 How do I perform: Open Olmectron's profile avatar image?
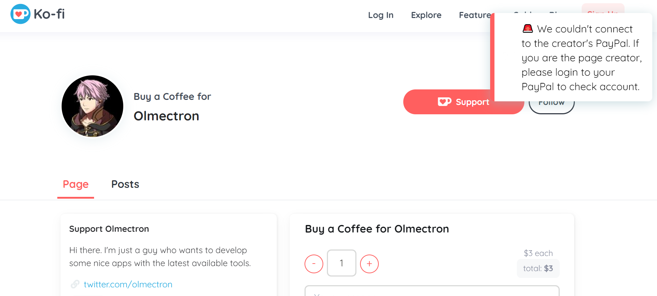(x=92, y=106)
